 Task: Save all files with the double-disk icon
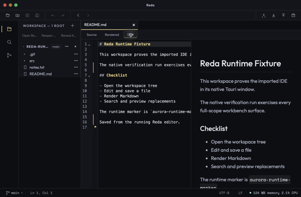tap(37, 15)
